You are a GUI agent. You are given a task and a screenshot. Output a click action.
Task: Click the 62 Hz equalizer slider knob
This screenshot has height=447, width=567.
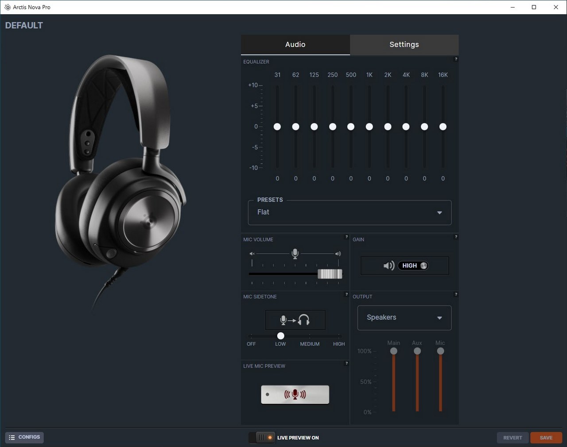(295, 127)
